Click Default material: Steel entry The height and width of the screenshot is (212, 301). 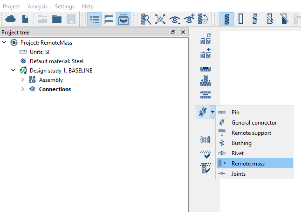point(56,61)
